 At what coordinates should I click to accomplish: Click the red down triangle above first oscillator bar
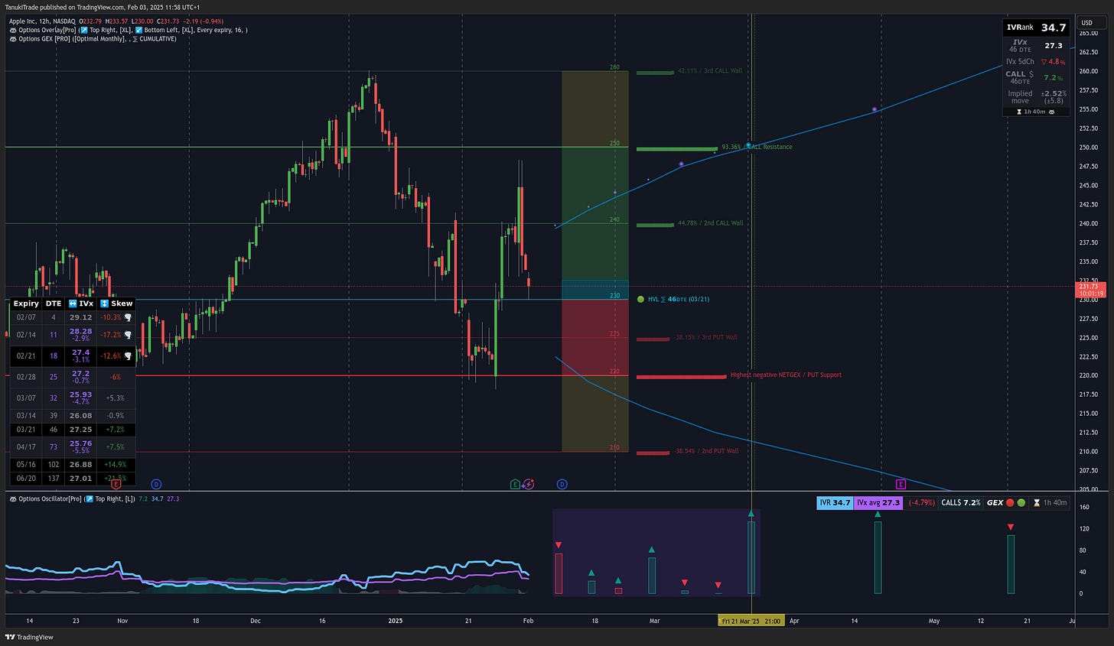pos(559,545)
